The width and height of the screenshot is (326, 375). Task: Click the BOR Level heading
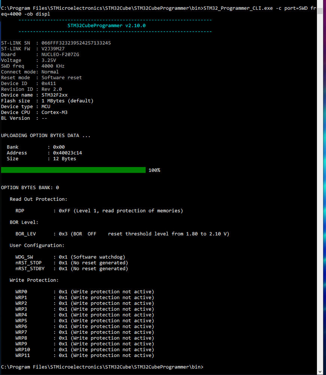click(24, 222)
